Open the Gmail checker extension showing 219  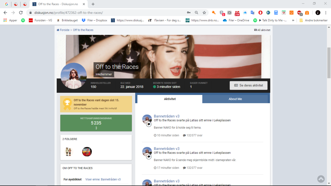click(x=237, y=13)
